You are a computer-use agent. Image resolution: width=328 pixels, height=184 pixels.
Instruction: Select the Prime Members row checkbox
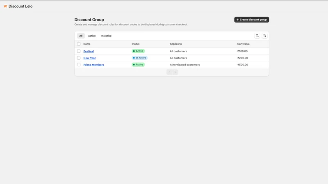[79, 65]
